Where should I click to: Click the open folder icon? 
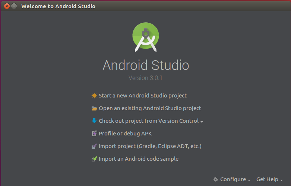point(94,108)
